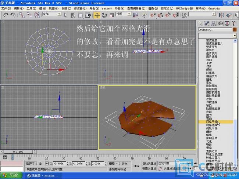
Task: Activate Select and Scale tool
Action: click(x=112, y=15)
